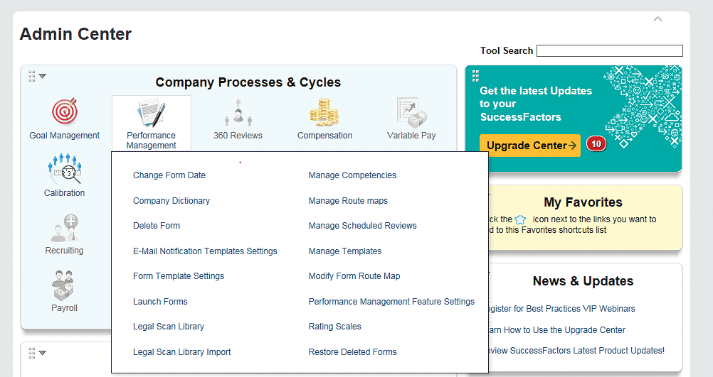Select the Payroll icon
Screen dimensions: 713x377
(x=64, y=285)
